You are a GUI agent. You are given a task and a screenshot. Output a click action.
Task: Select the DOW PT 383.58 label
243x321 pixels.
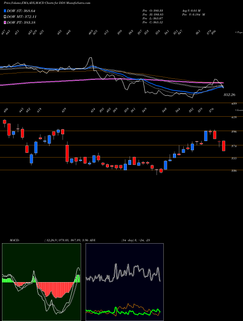pos(21,22)
